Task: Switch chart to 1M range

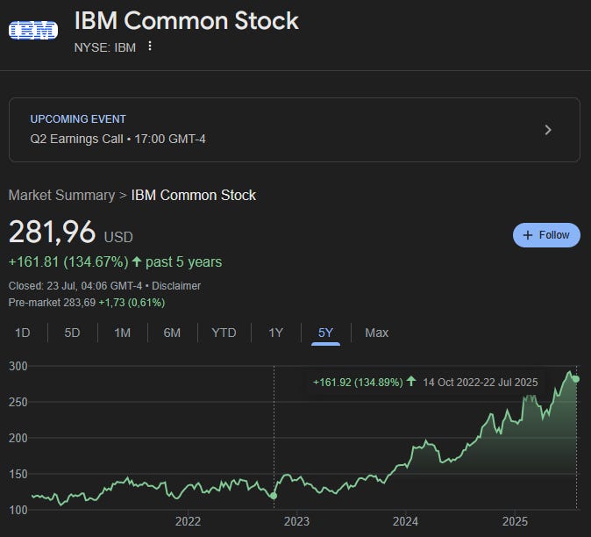Action: [x=122, y=333]
